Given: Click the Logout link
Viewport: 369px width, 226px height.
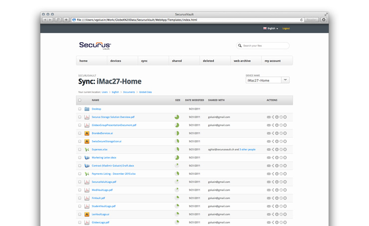Looking at the screenshot, I should [286, 28].
